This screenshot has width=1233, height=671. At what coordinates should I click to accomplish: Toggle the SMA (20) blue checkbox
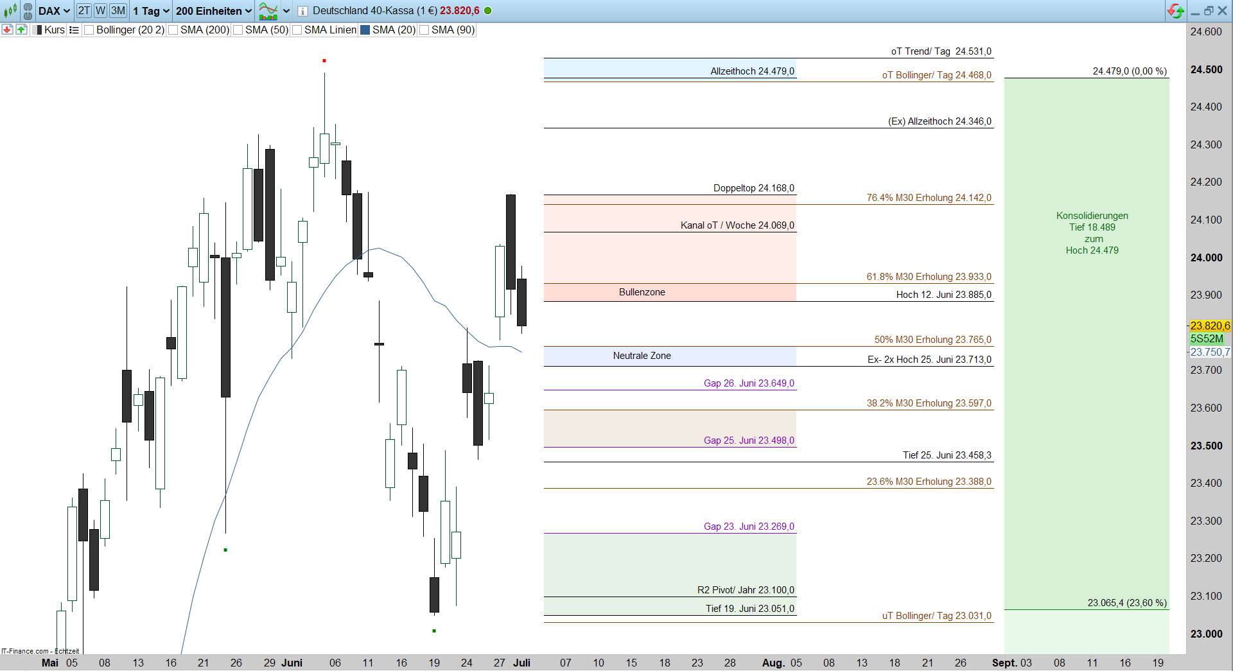coord(365,30)
